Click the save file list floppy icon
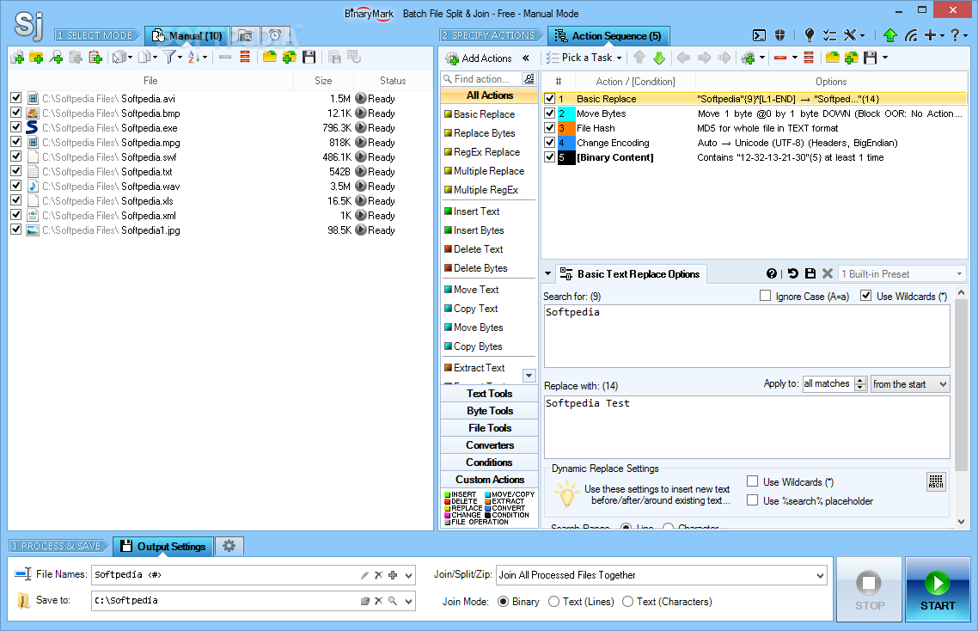 coord(309,58)
